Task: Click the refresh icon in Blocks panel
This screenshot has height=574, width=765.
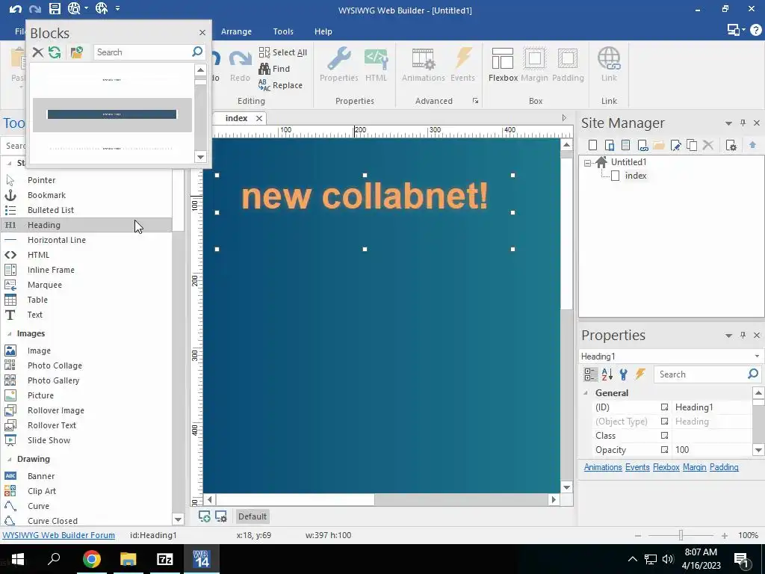Action: [55, 52]
